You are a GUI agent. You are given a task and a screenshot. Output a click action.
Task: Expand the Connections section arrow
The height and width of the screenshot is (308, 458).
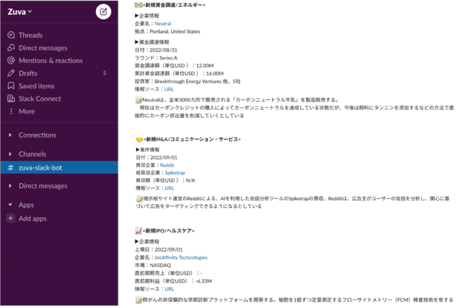[x=11, y=135]
